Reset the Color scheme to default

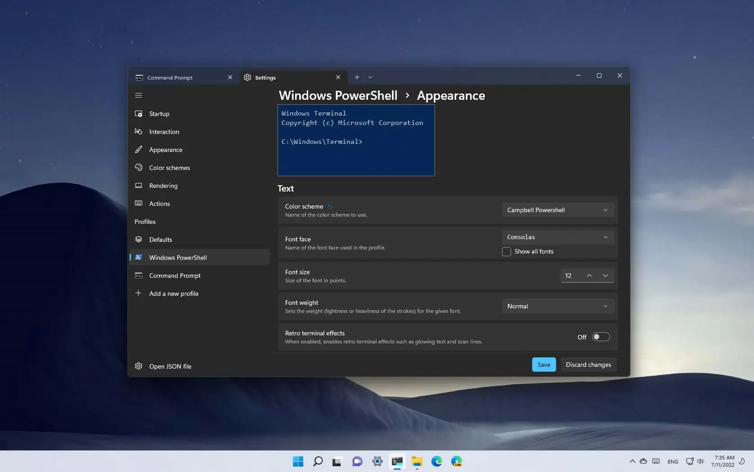(x=330, y=206)
